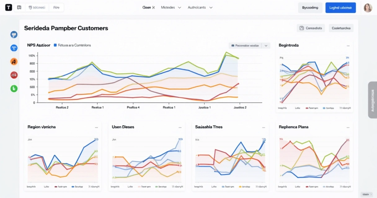Open the Begintroda card more options menu
Image resolution: width=377 pixels, height=198 pixels.
click(348, 45)
